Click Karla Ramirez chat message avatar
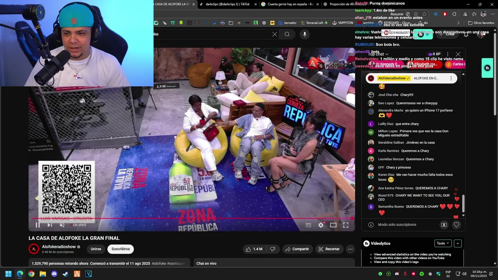Viewport: 498px width, 280px height. tap(371, 151)
